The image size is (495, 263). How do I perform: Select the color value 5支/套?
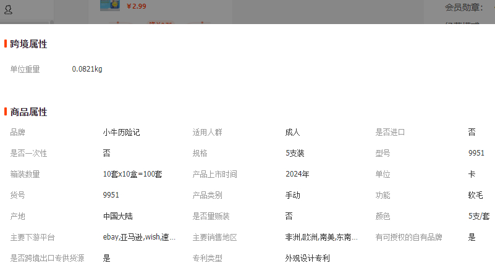pos(479,216)
